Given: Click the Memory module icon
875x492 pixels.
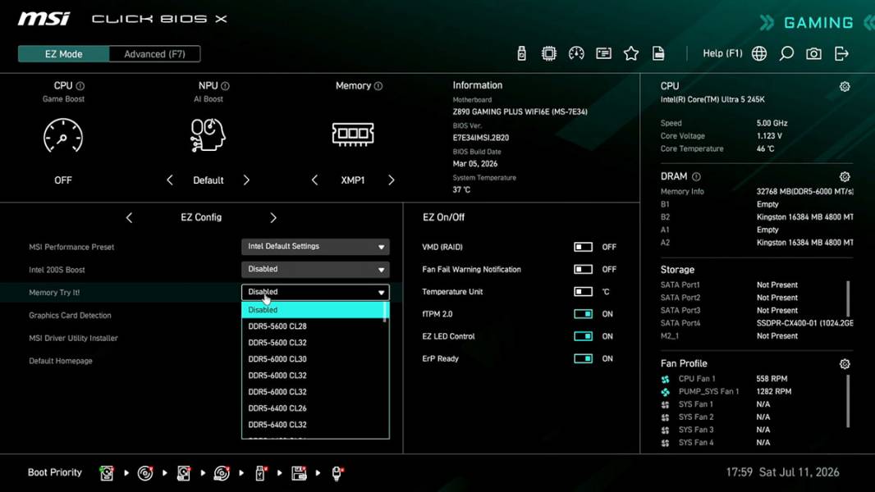Looking at the screenshot, I should [x=353, y=134].
